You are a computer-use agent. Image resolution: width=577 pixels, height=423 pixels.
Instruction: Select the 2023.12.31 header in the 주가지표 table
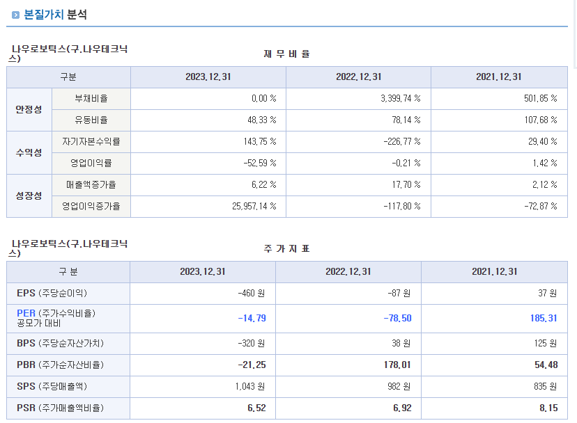point(203,271)
